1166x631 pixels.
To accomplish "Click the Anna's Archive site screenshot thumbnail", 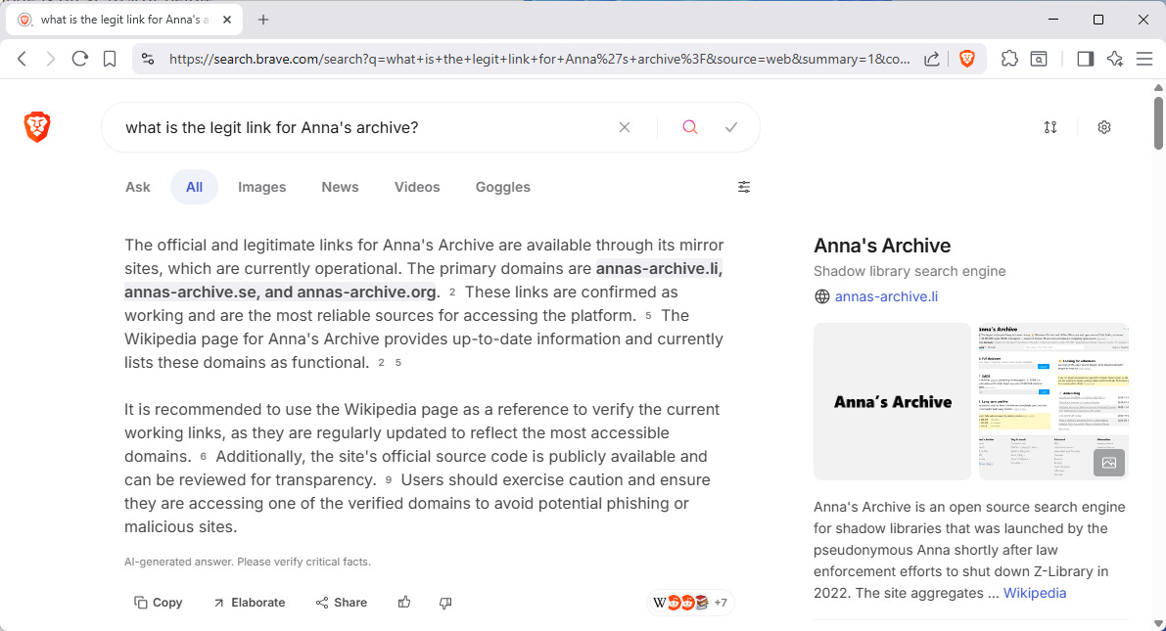I will click(x=1053, y=401).
